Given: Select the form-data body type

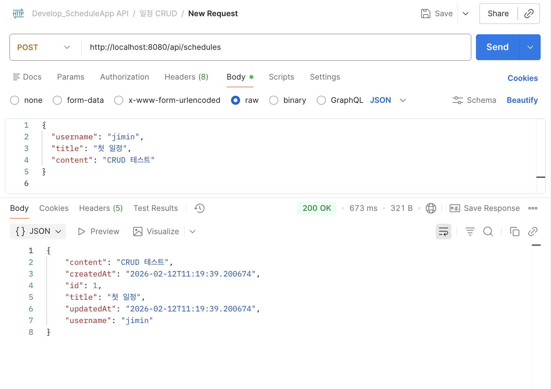Looking at the screenshot, I should (57, 100).
